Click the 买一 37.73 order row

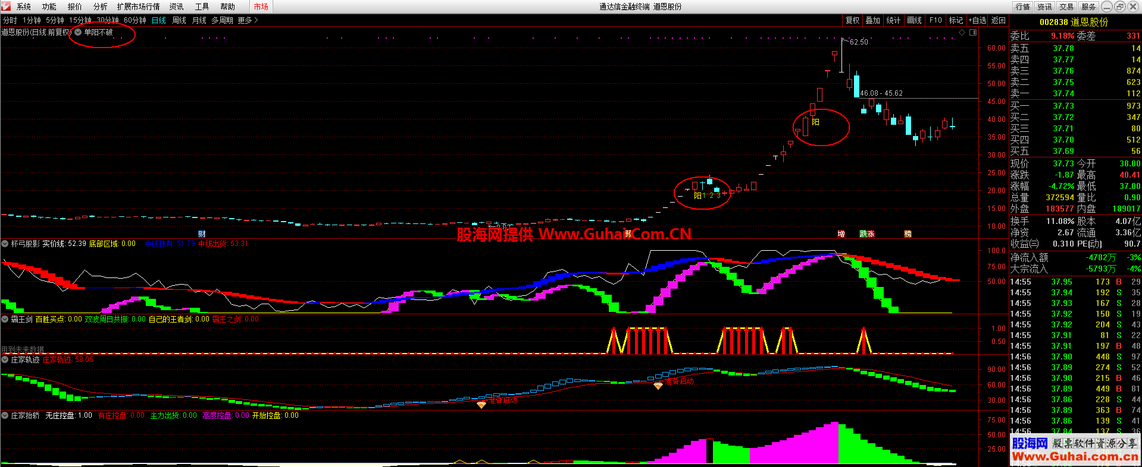click(1075, 106)
